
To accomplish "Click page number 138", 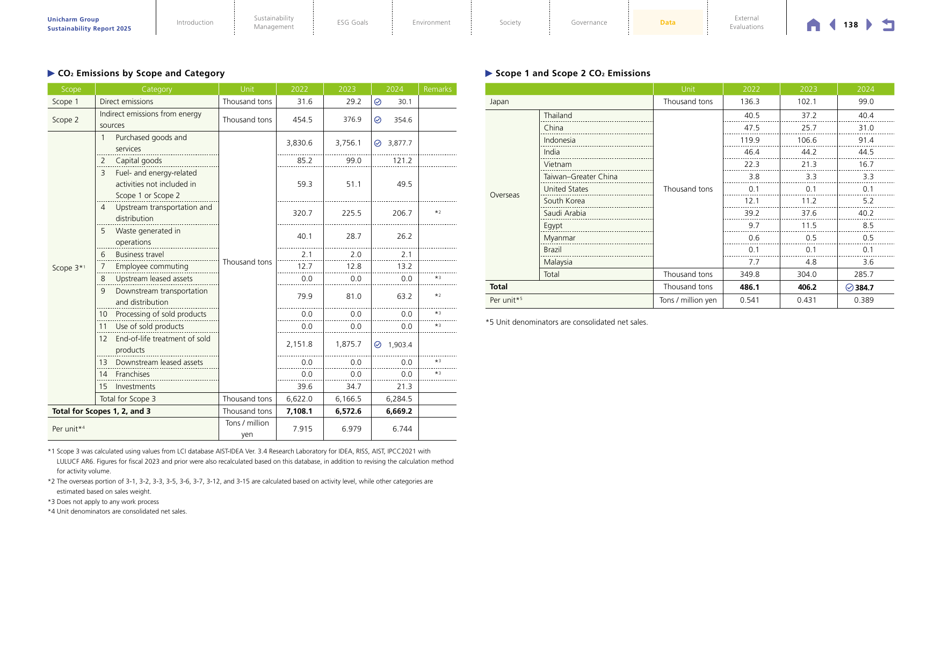I will click(851, 25).
